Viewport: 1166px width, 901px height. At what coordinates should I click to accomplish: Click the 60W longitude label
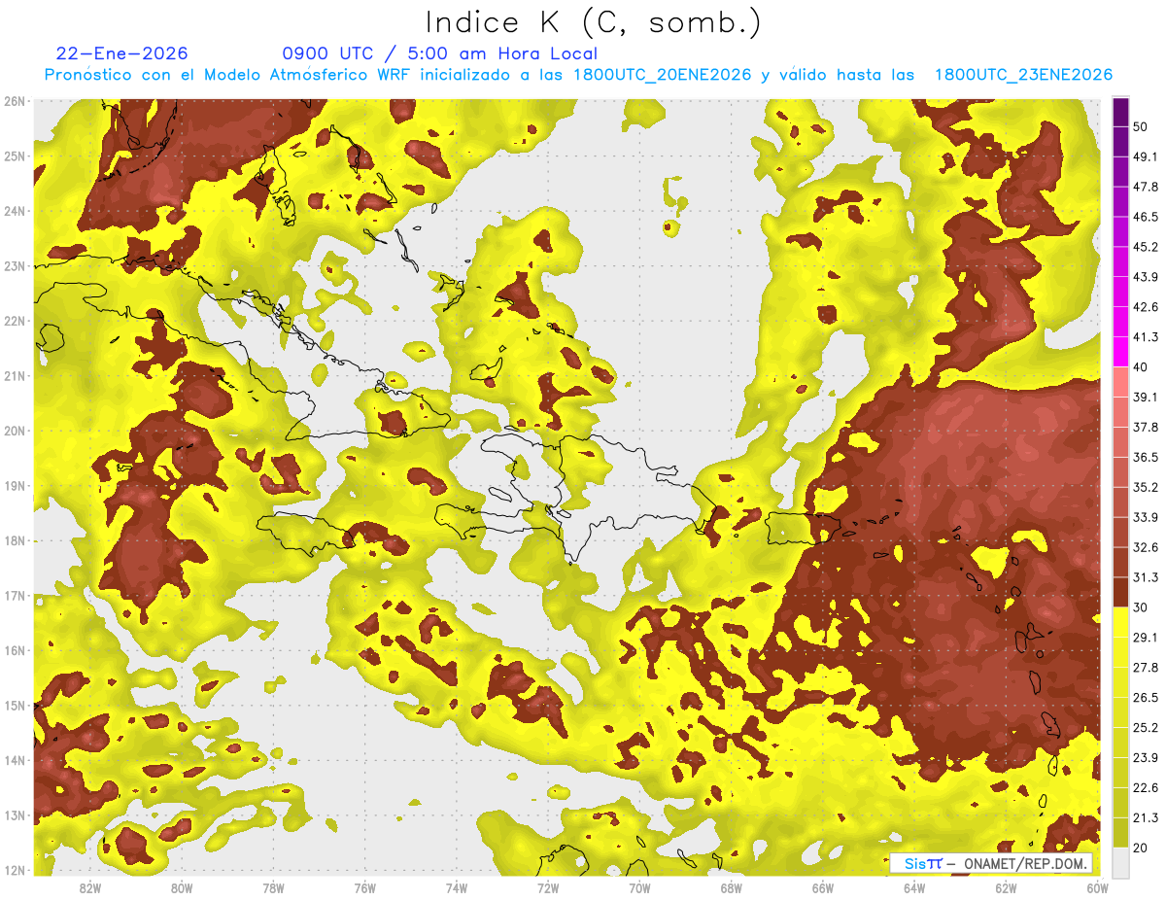1098,887
